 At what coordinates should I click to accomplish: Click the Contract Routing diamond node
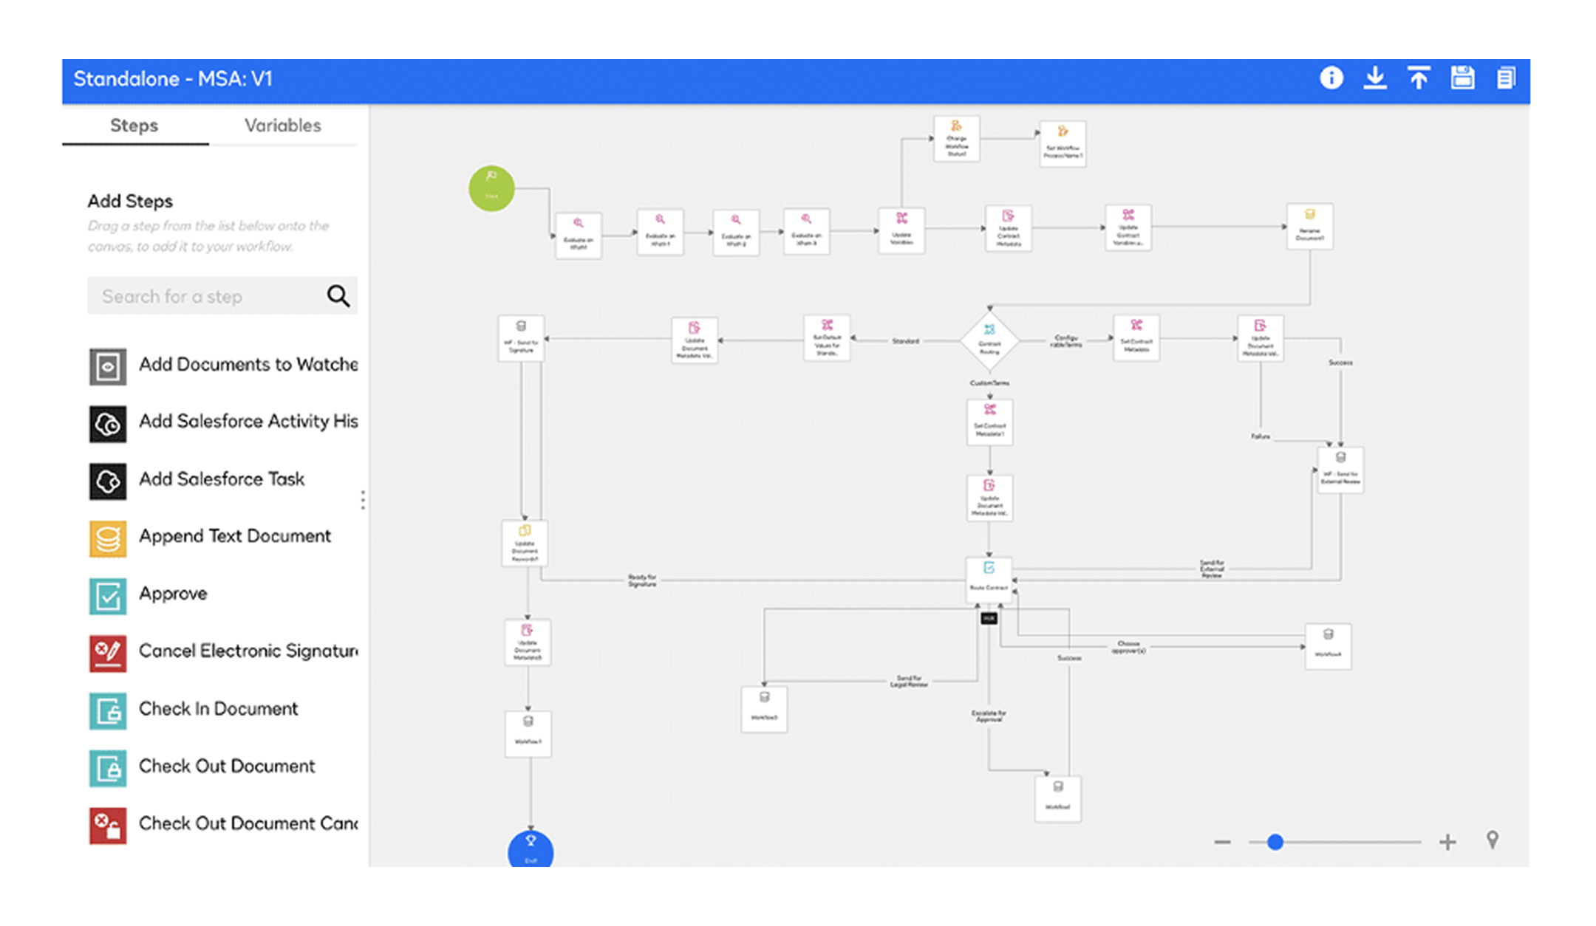pos(989,340)
